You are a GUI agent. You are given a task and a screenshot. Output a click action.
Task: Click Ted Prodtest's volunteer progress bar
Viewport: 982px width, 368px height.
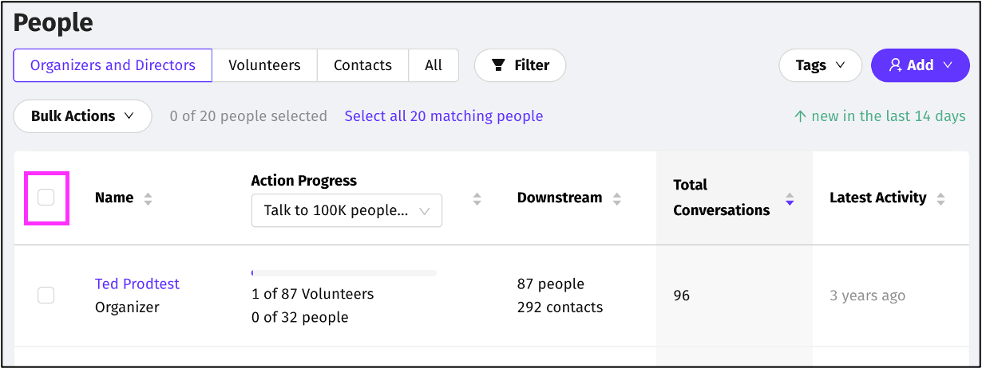pos(343,273)
